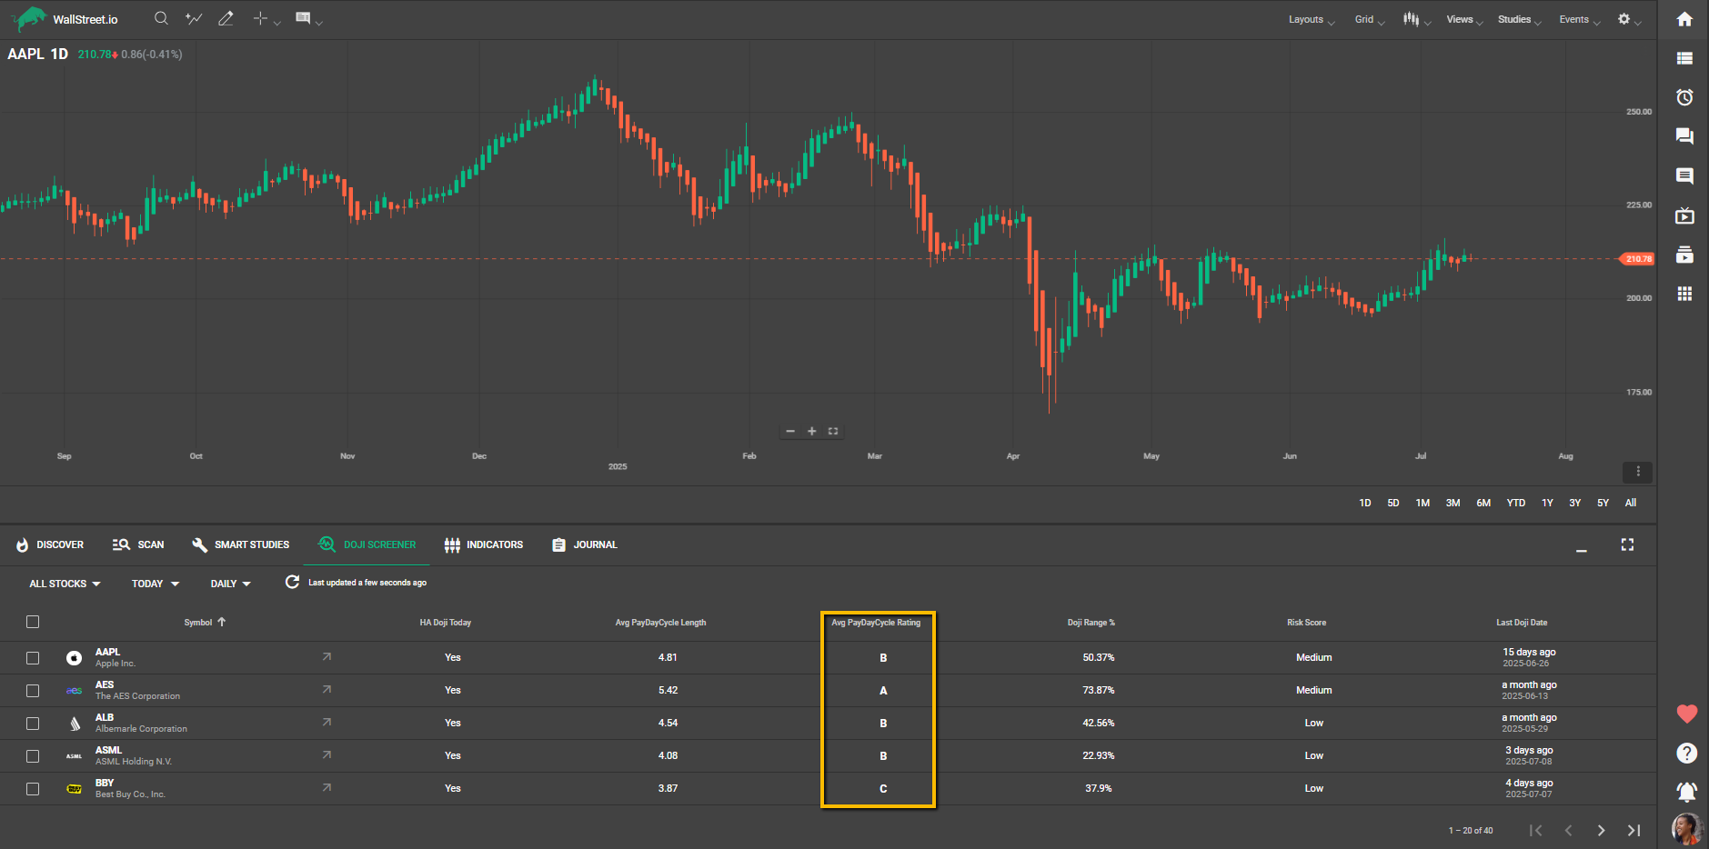Switch to the DISCOVER tab
Screen dimensions: 1709x849
[50, 544]
